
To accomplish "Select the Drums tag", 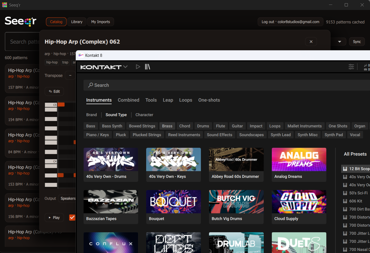I will click(203, 126).
